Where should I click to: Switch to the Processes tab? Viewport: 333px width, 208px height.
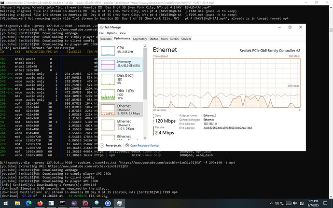pos(106,39)
